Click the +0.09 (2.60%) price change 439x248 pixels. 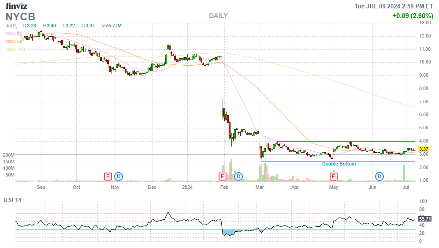pos(411,16)
